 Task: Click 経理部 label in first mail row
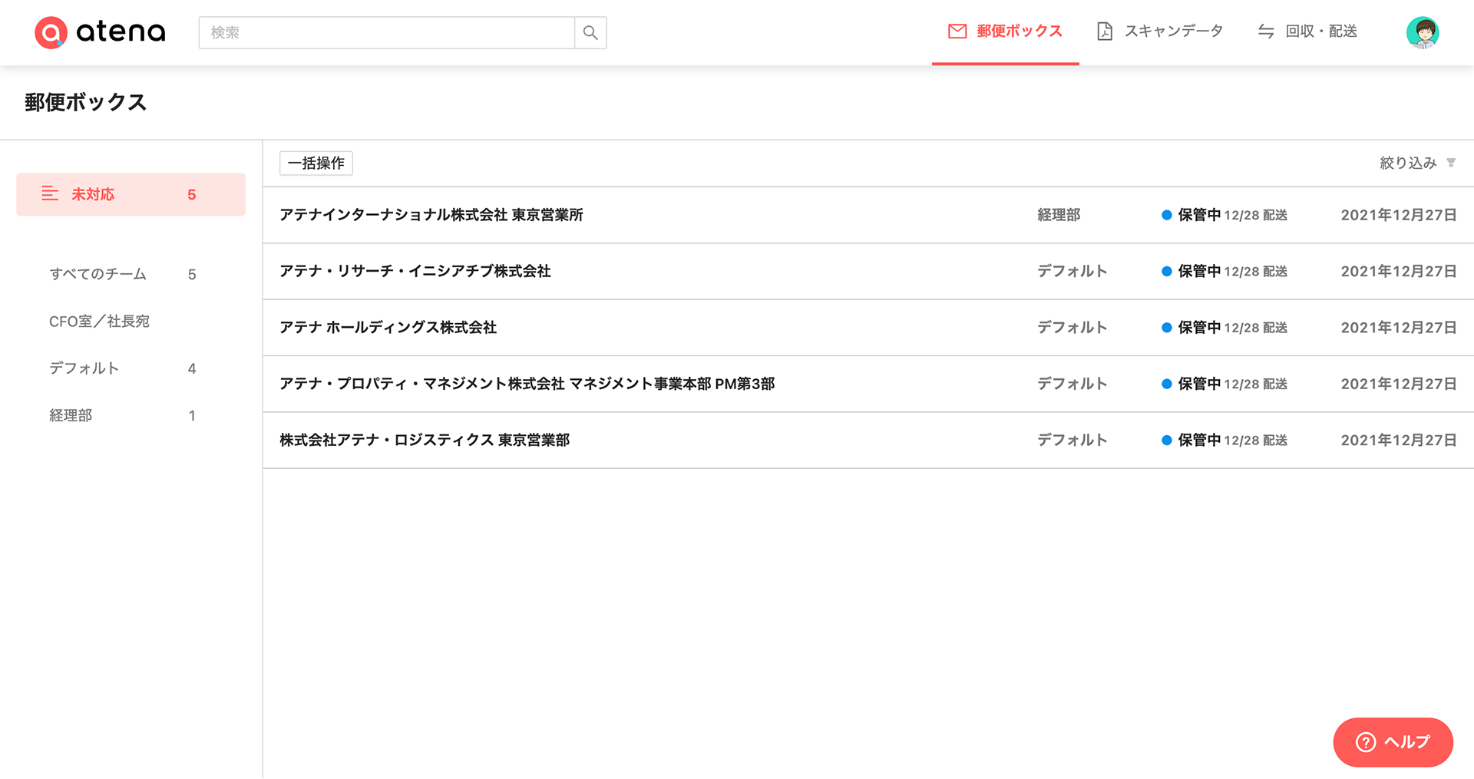click(x=1059, y=215)
